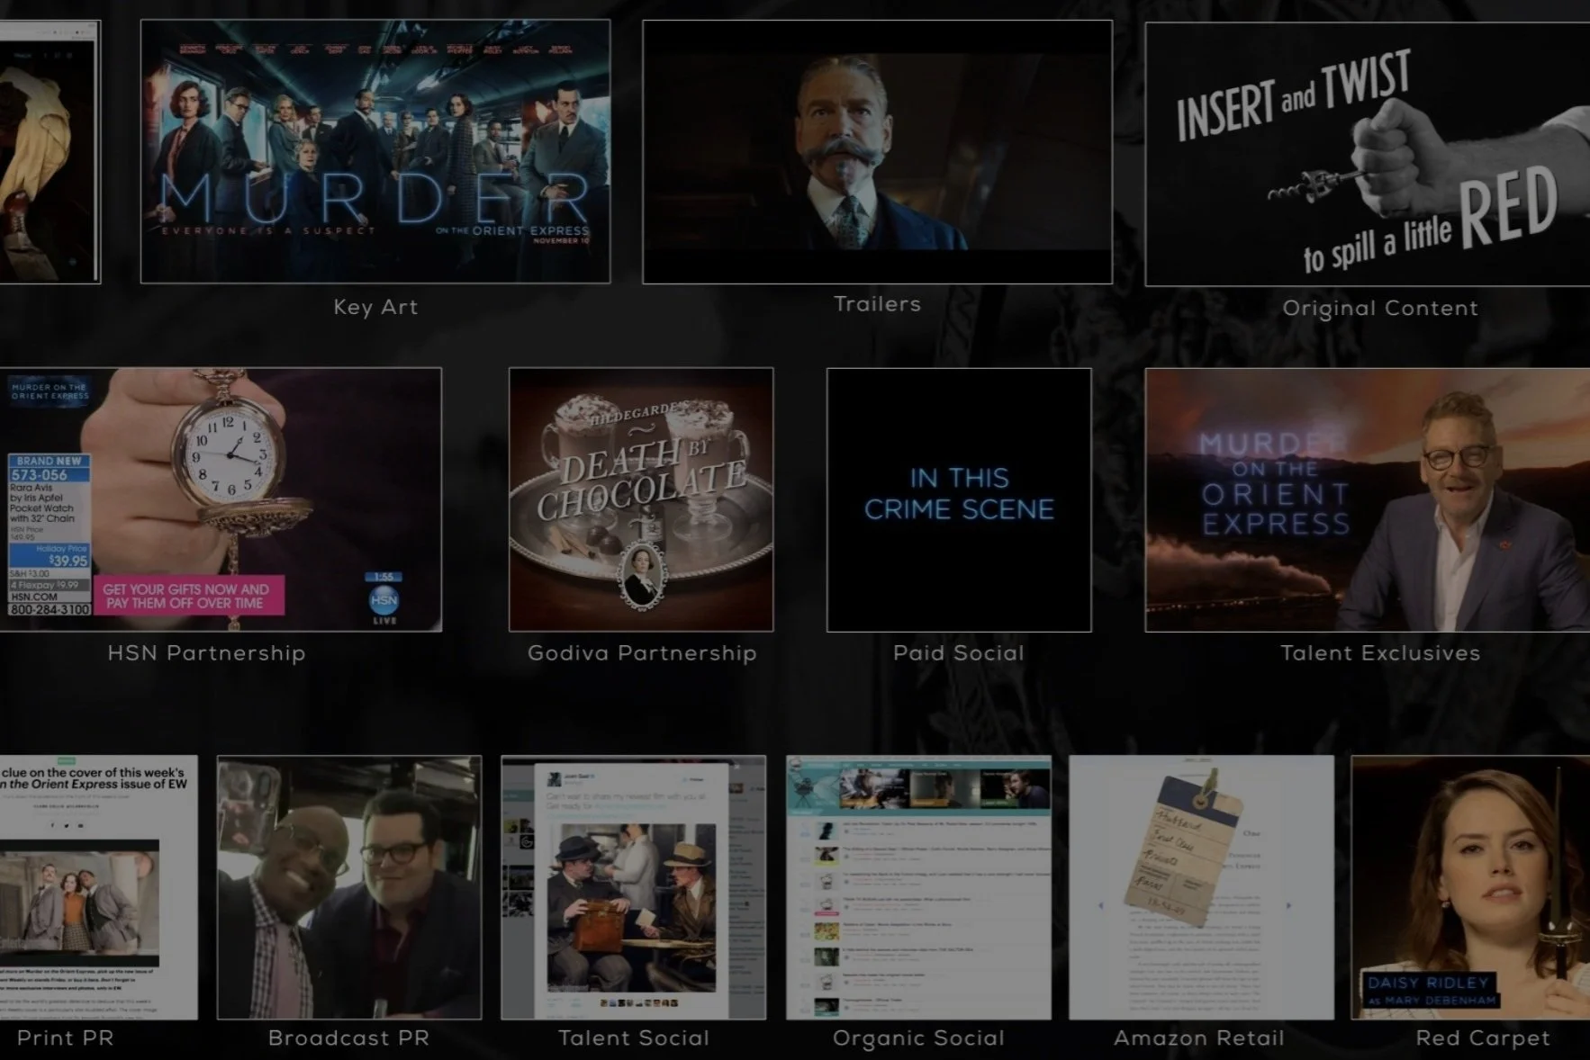This screenshot has height=1060, width=1590.
Task: Click the Trailers label
Action: point(877,304)
